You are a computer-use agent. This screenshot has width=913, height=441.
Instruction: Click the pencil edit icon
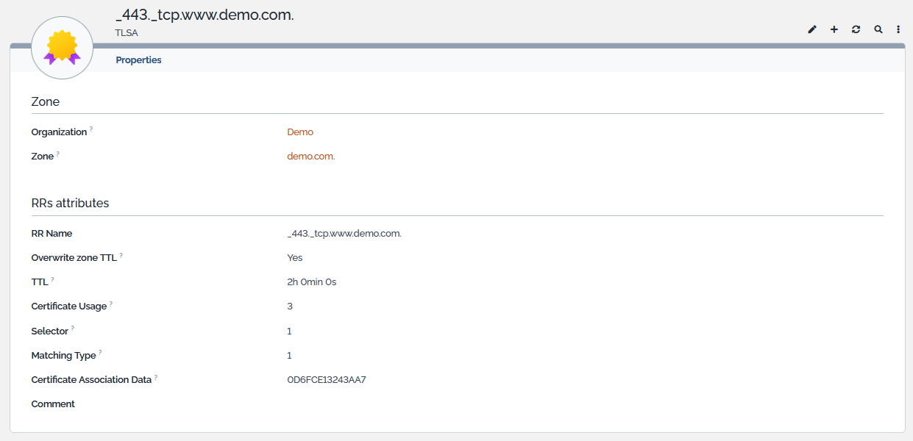click(x=812, y=29)
